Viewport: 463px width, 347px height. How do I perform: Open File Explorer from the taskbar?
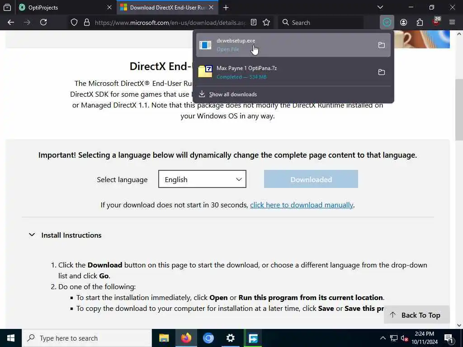click(x=164, y=338)
